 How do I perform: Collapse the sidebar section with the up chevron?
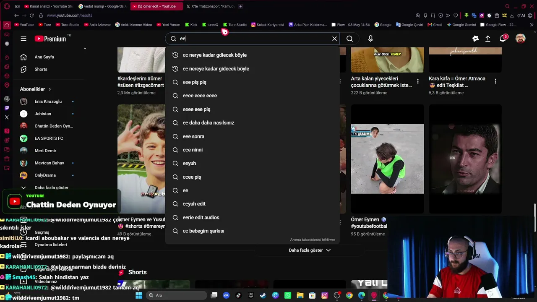pos(85,49)
